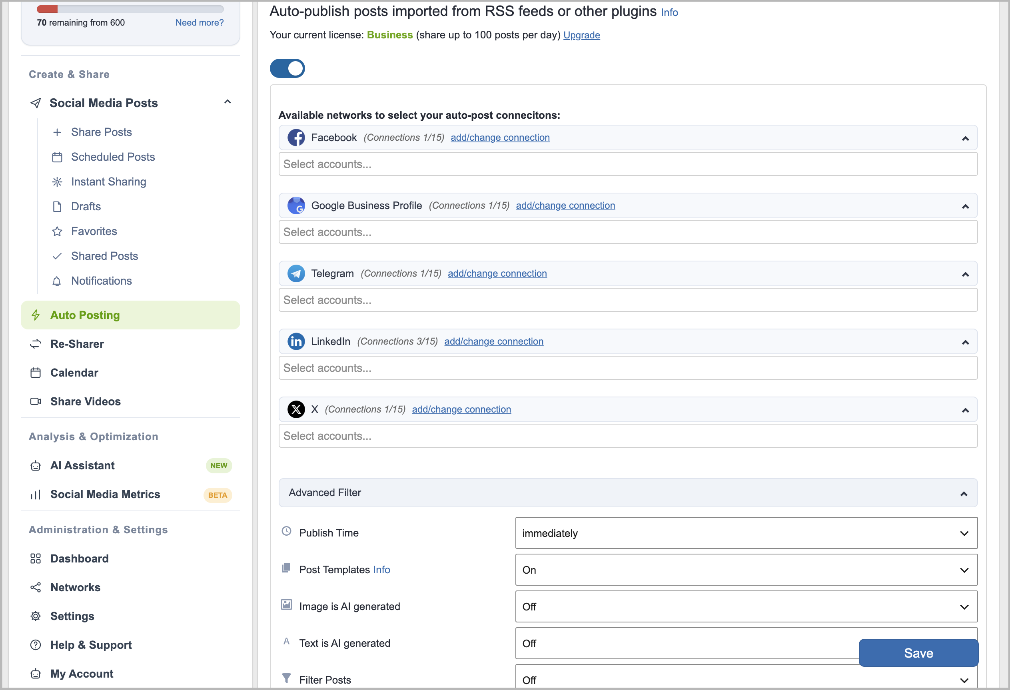This screenshot has width=1010, height=690.
Task: Click the Post Templates copy icon
Action: coord(286,568)
